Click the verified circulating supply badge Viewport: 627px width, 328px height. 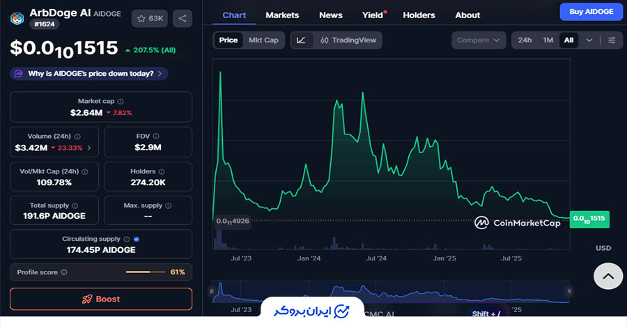tap(137, 240)
